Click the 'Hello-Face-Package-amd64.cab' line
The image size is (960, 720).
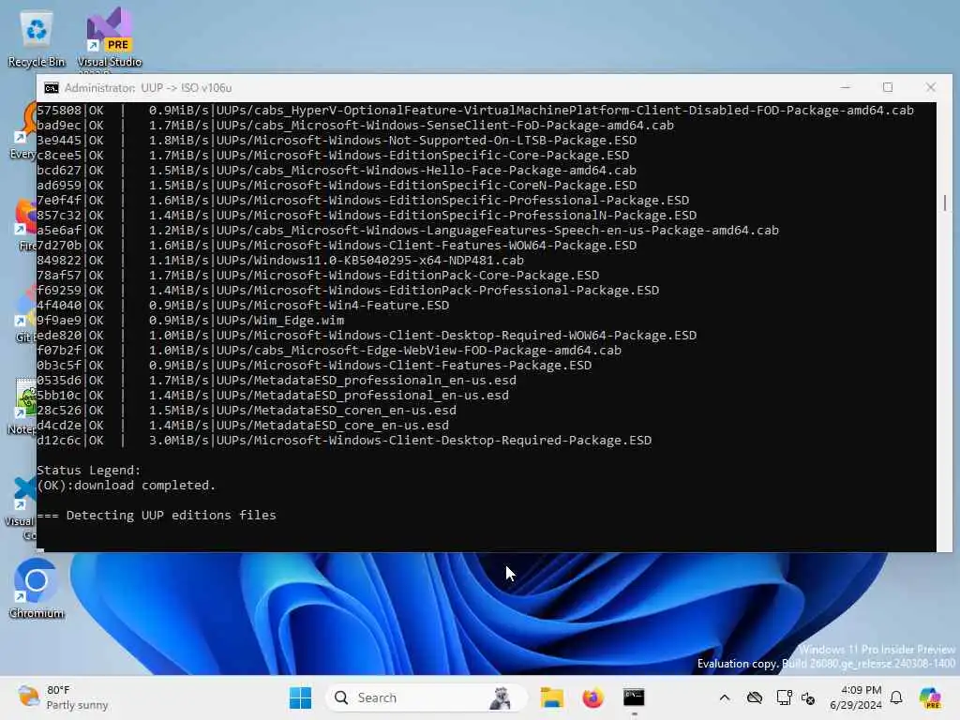pos(337,171)
